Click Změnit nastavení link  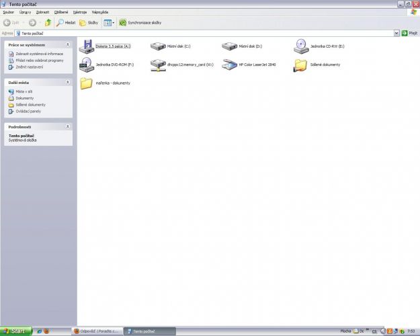pos(29,67)
